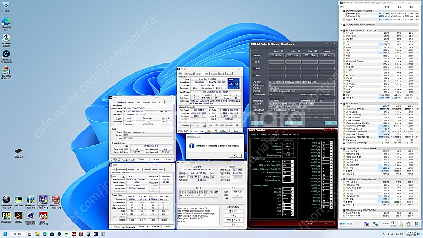Select the orange-striped desktop shortcut icon

19,216
